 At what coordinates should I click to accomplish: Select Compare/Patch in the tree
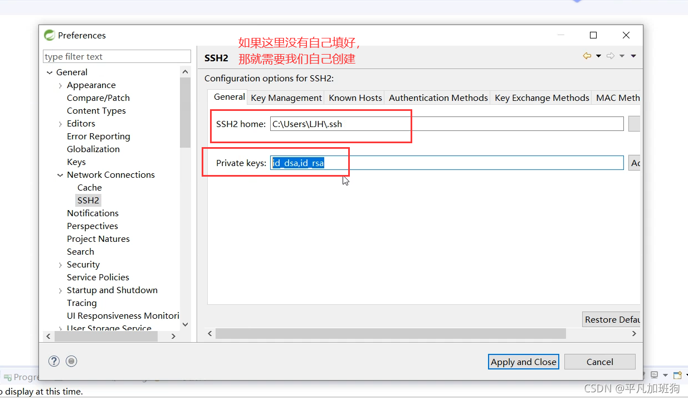point(98,98)
